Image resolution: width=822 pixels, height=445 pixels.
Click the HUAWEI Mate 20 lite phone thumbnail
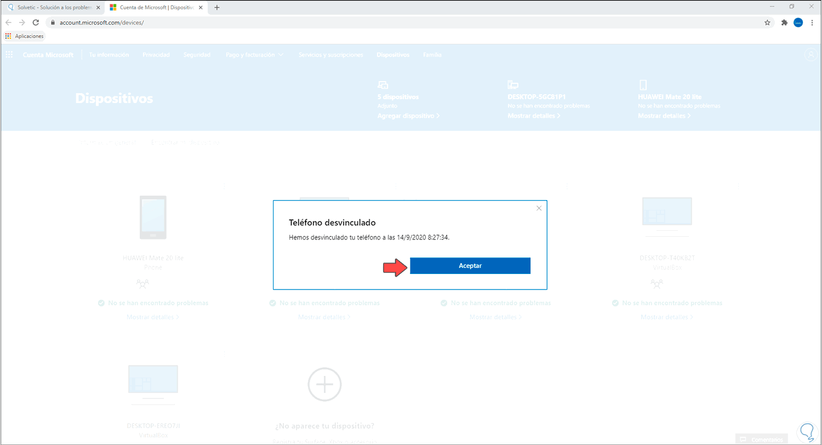[x=153, y=217]
